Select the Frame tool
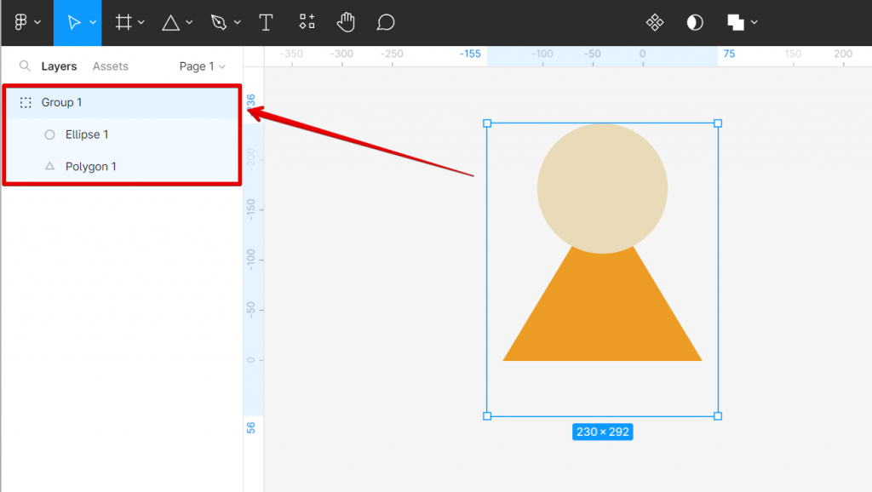Screen dimensions: 872x492 coord(123,23)
